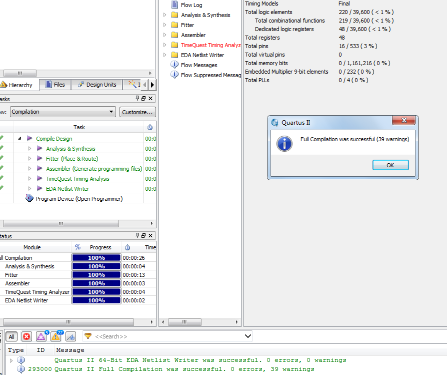The height and width of the screenshot is (375, 447).
Task: Click the Assembler progress bar
Action: coord(96,283)
